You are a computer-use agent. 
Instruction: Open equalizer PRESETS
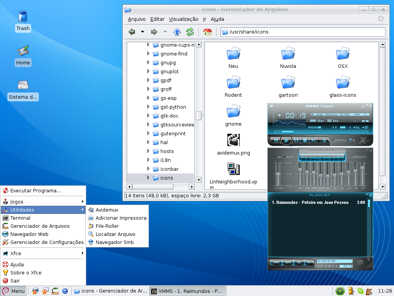pos(359,157)
